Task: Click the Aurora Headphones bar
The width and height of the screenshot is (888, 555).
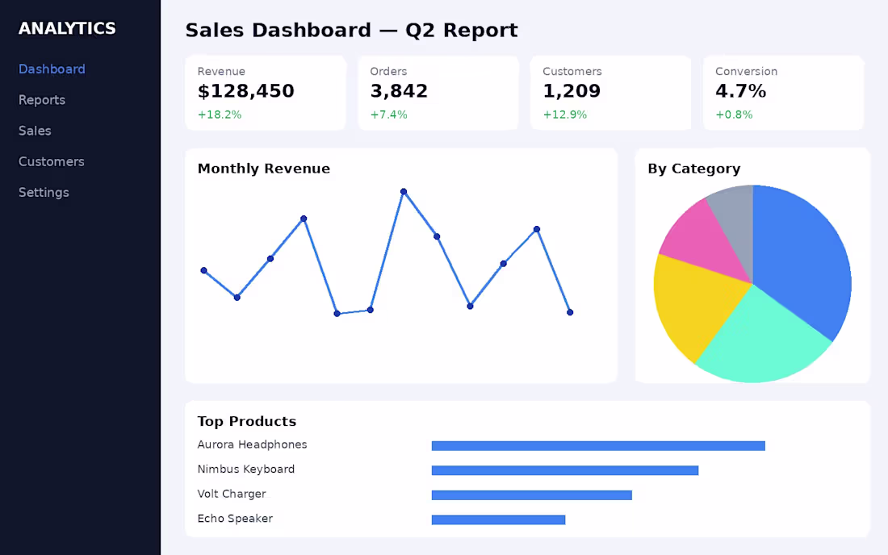Action: point(599,446)
